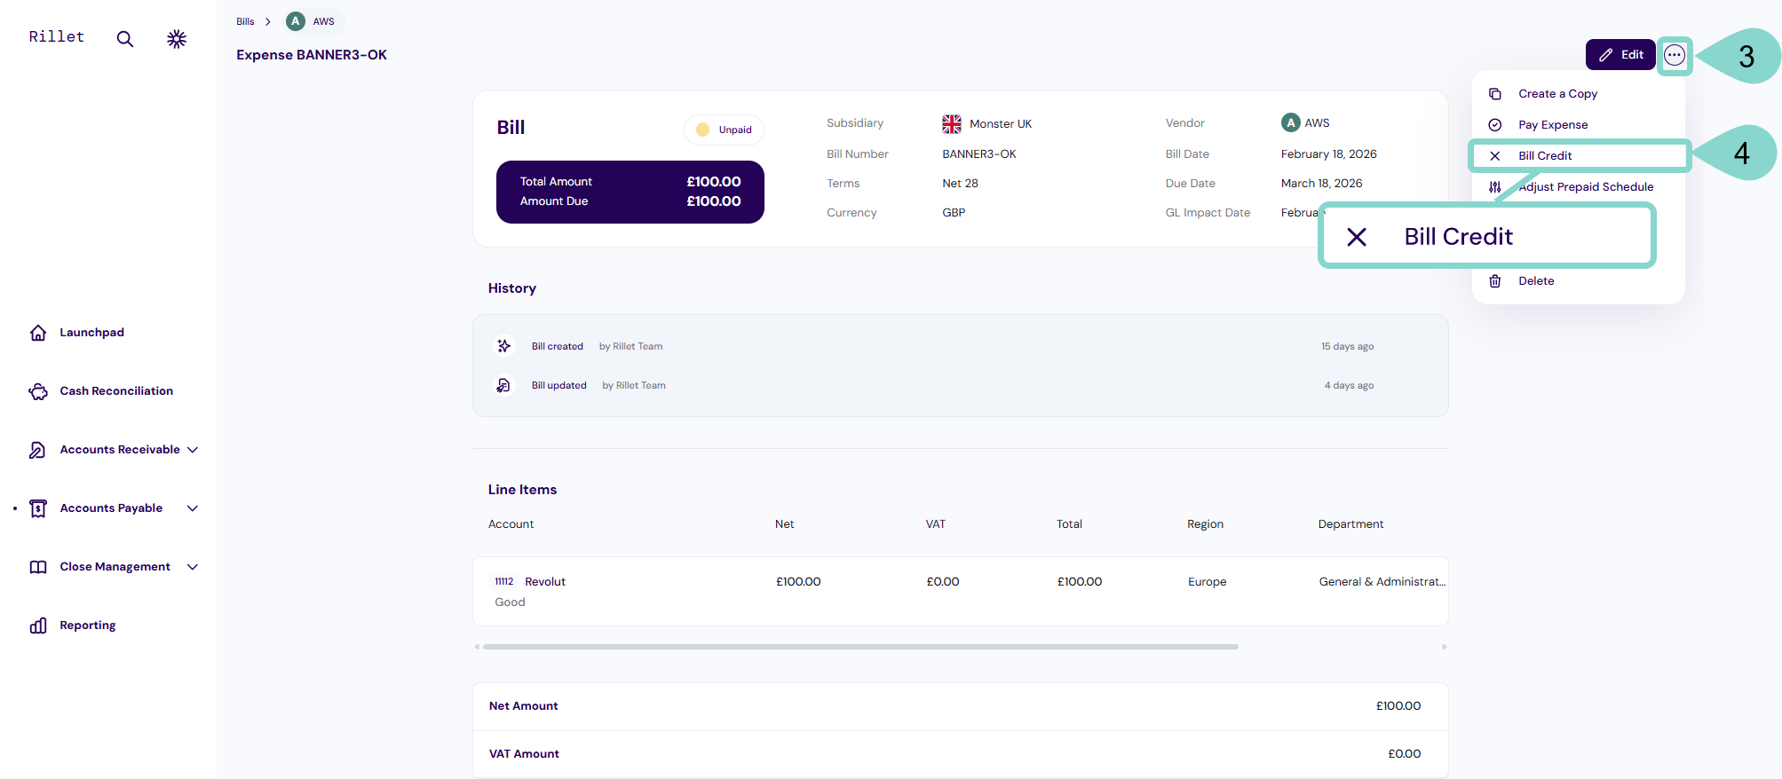
Task: Click the Delete trash icon
Action: click(x=1495, y=281)
